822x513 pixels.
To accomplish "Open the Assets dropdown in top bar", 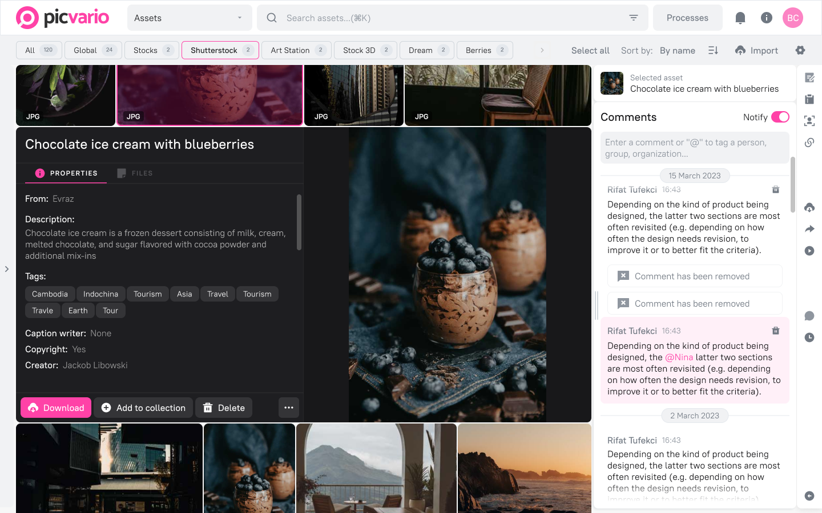I will pyautogui.click(x=189, y=18).
